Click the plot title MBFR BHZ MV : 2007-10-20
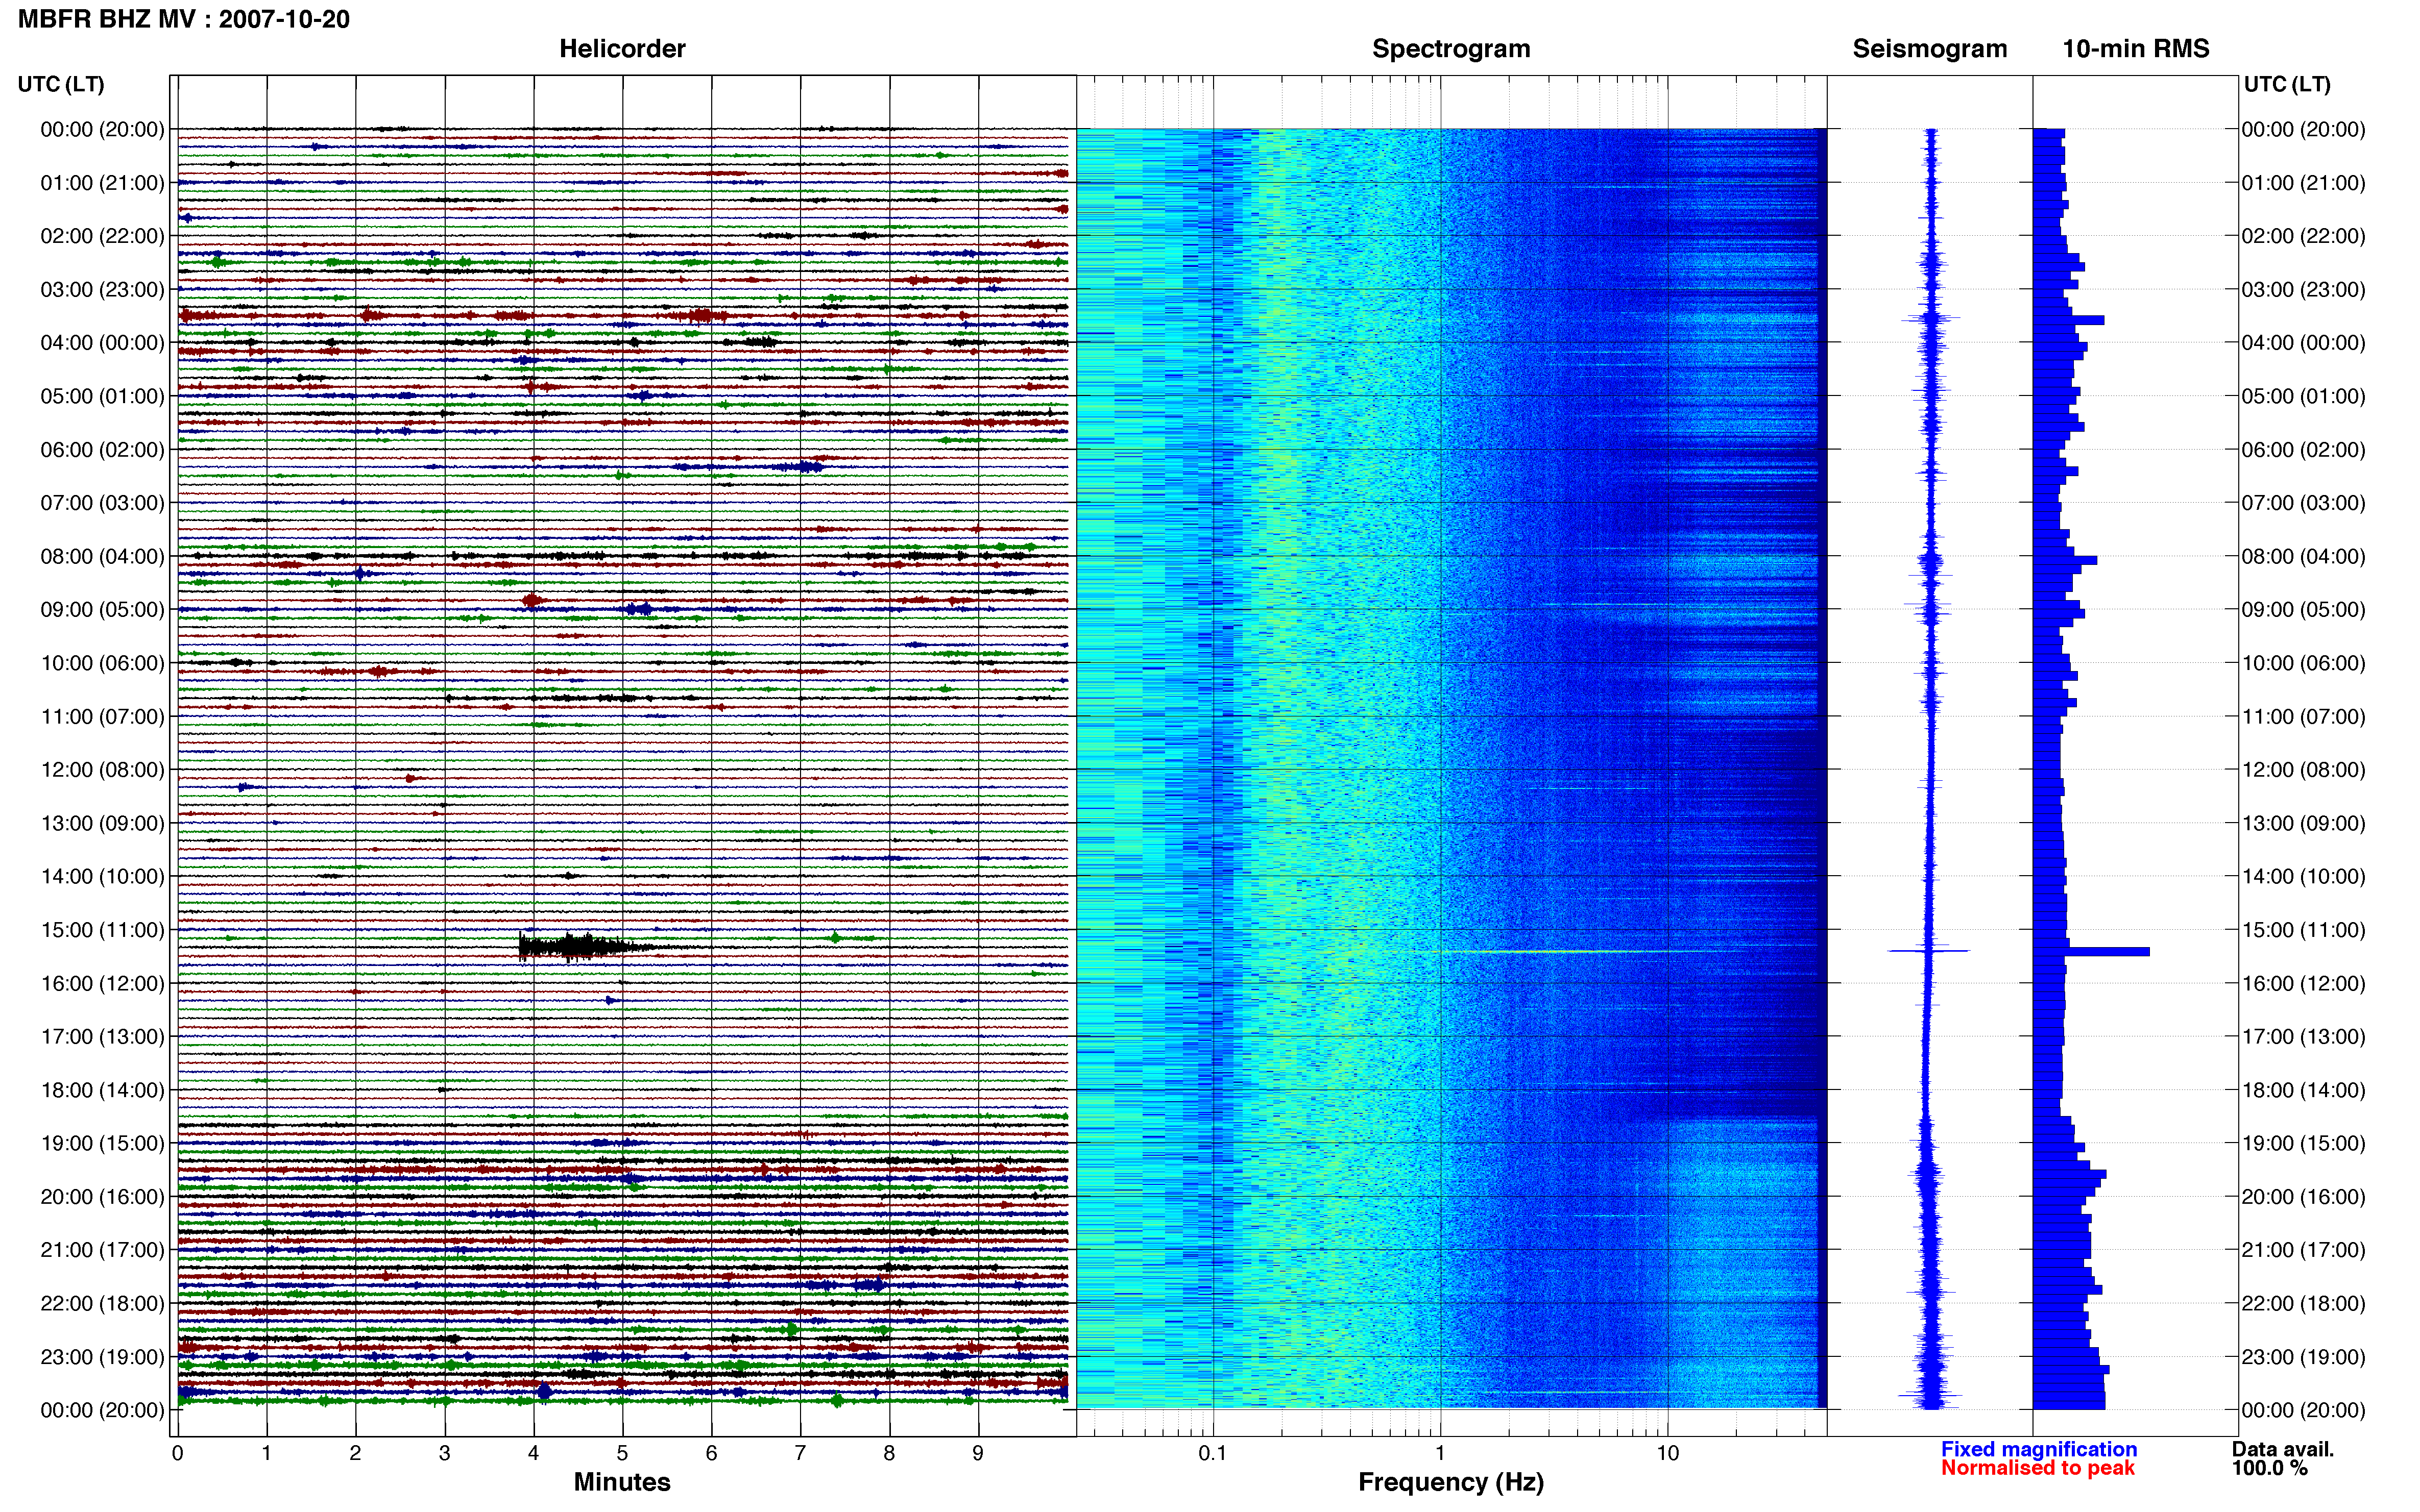The height and width of the screenshot is (1512, 2420). (x=184, y=19)
